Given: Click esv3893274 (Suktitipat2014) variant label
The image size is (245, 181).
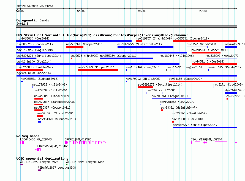Looking at the screenshot, I should point(39,56).
